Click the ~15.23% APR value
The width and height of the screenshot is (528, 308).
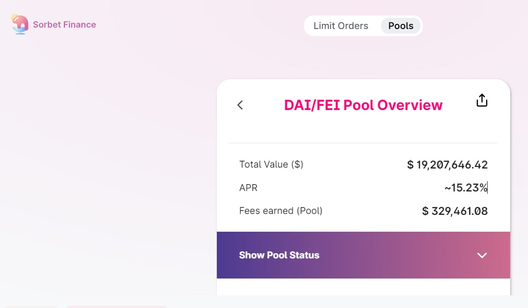466,188
